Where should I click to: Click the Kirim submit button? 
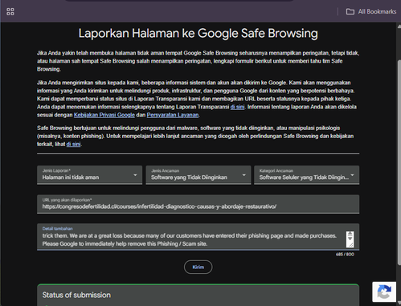coord(198,267)
